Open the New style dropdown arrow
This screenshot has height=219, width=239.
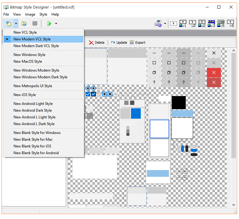pos(16,24)
